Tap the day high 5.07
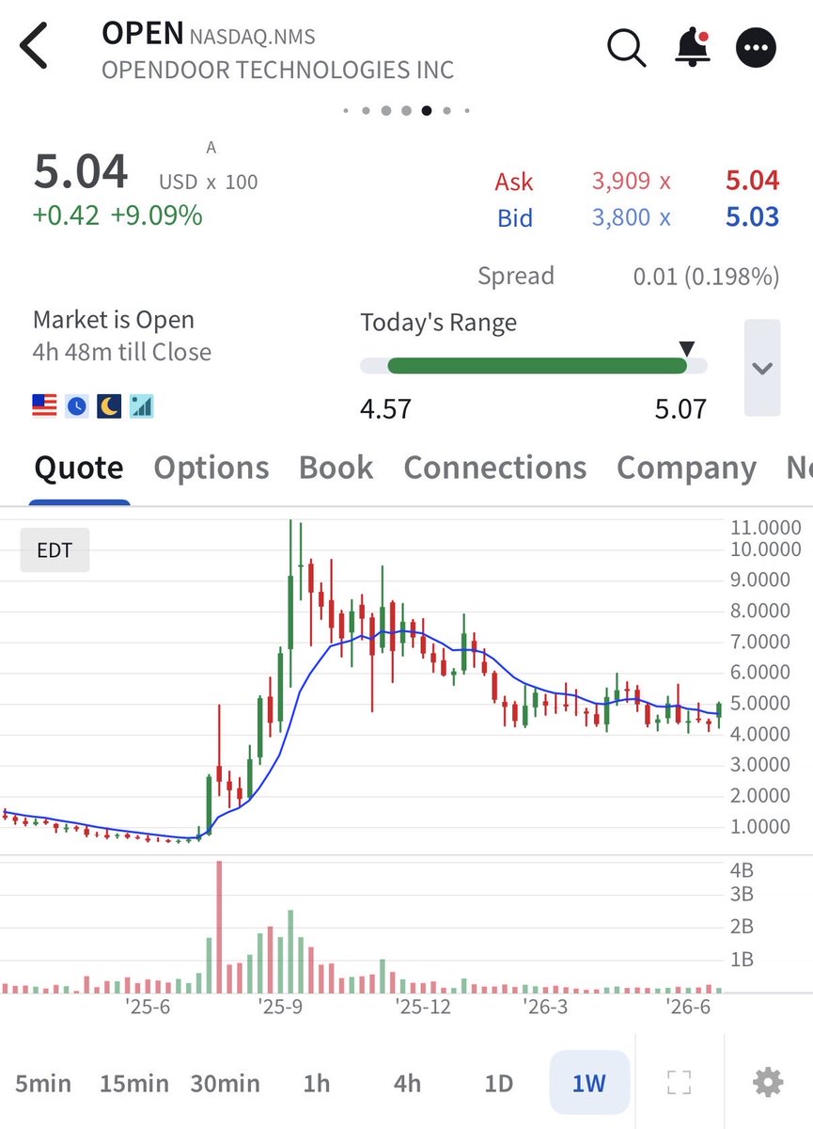 680,408
